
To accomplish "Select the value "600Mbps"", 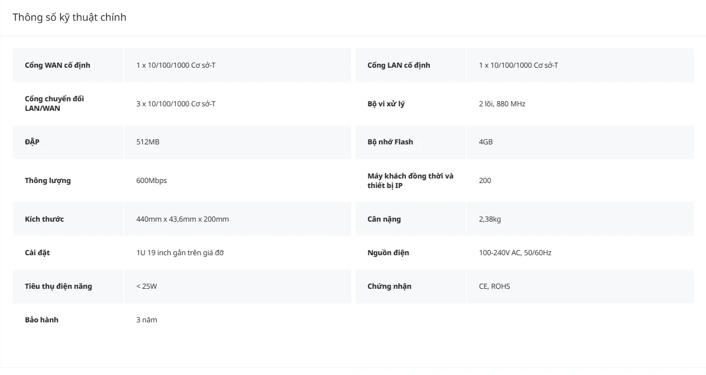I will [152, 180].
